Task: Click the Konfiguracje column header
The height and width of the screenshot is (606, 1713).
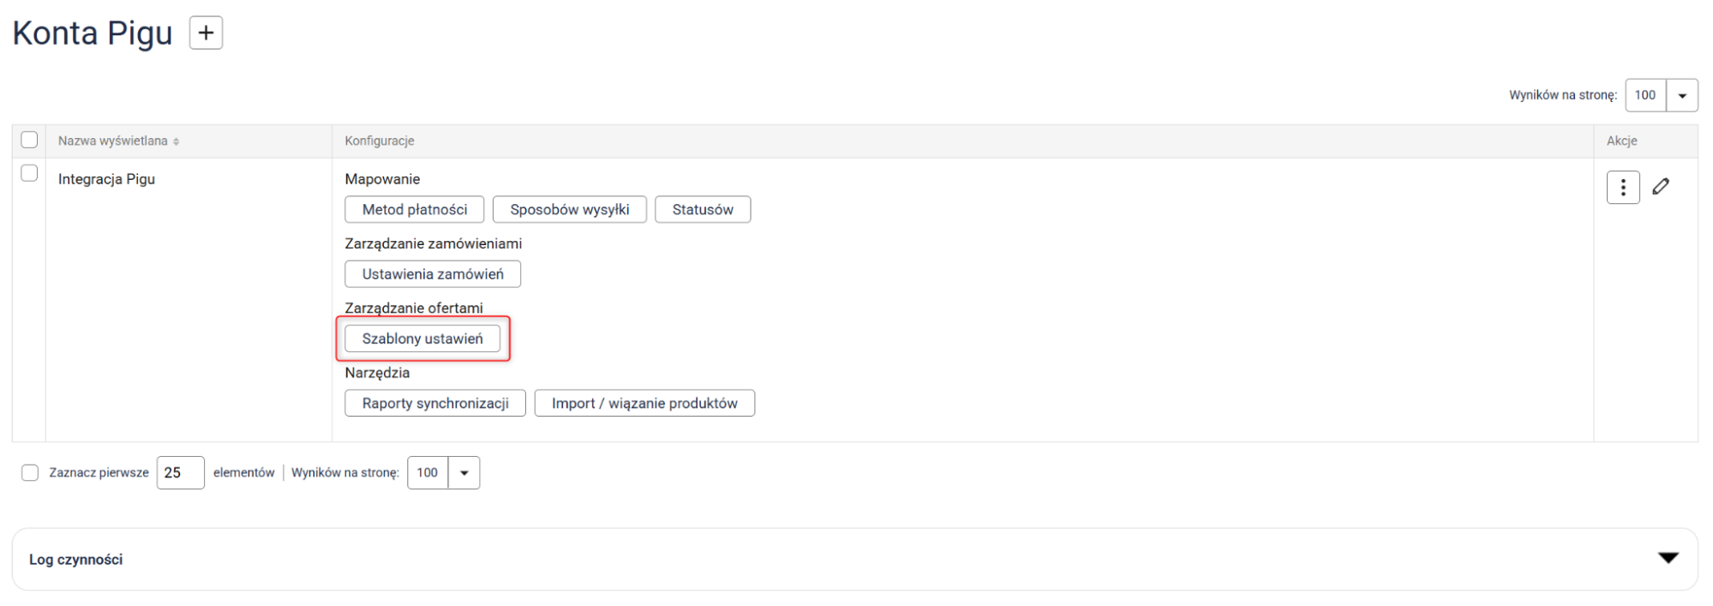Action: [380, 141]
